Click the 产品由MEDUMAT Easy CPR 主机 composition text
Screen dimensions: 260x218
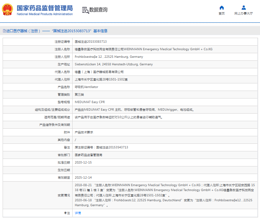[x=135, y=110]
